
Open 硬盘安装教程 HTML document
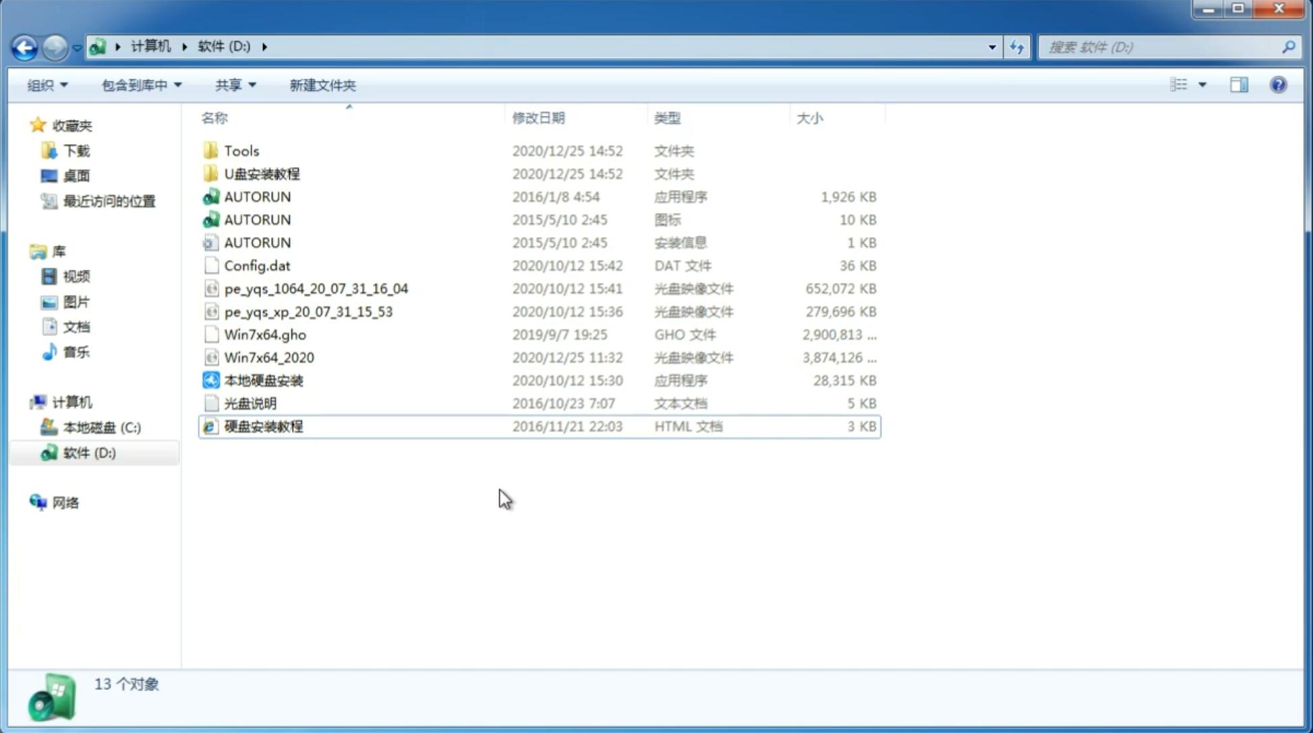[x=263, y=426]
